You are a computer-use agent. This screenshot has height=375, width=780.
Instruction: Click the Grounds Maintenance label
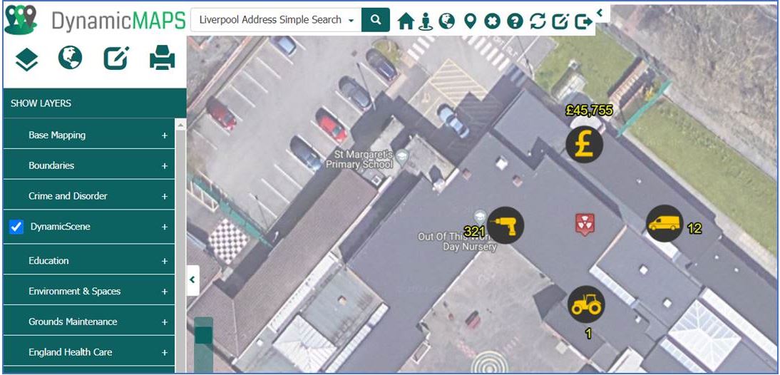73,322
